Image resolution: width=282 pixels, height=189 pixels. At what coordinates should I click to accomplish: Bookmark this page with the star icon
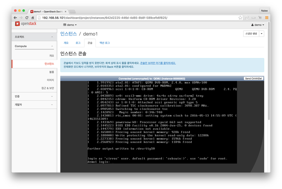[x=240, y=18]
